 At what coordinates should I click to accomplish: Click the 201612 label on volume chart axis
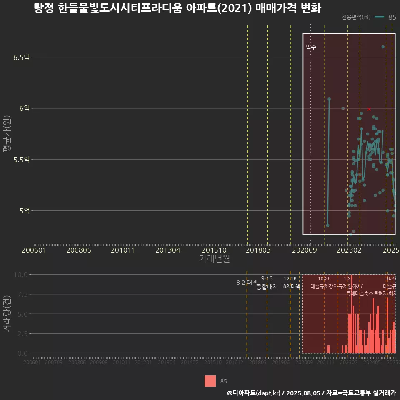point(235,362)
